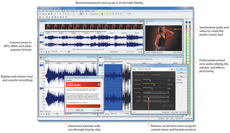
Task: Select the Pencil tool
Action: click(87, 14)
